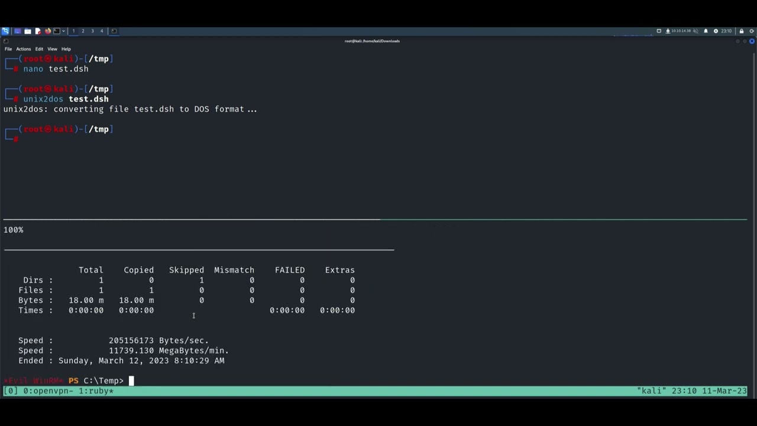Click the '11739.130 MegaBytes/min.' value
Viewport: 757px width, 426px height.
(169, 350)
